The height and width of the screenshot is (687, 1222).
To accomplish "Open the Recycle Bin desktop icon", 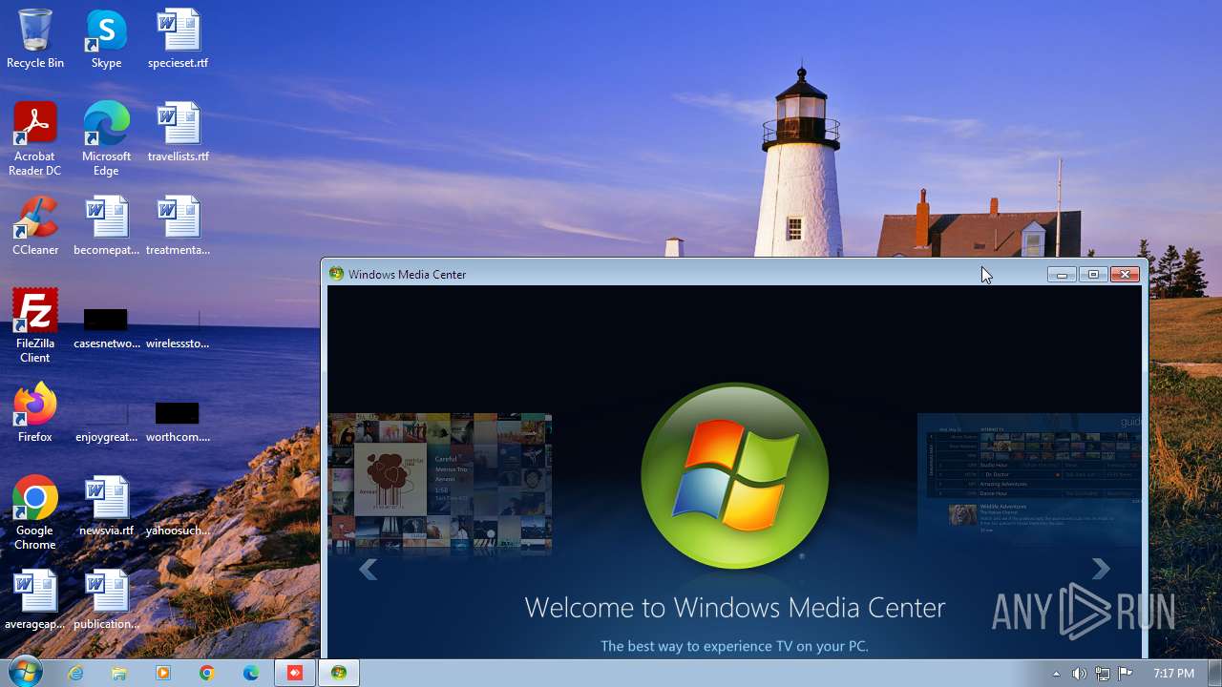I will (x=35, y=38).
